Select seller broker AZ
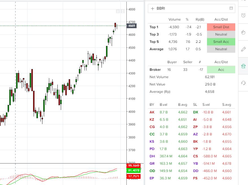The height and width of the screenshot is (185, 248). click(195, 134)
